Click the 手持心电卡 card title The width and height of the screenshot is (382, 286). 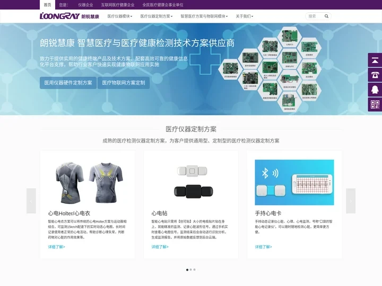(x=268, y=213)
